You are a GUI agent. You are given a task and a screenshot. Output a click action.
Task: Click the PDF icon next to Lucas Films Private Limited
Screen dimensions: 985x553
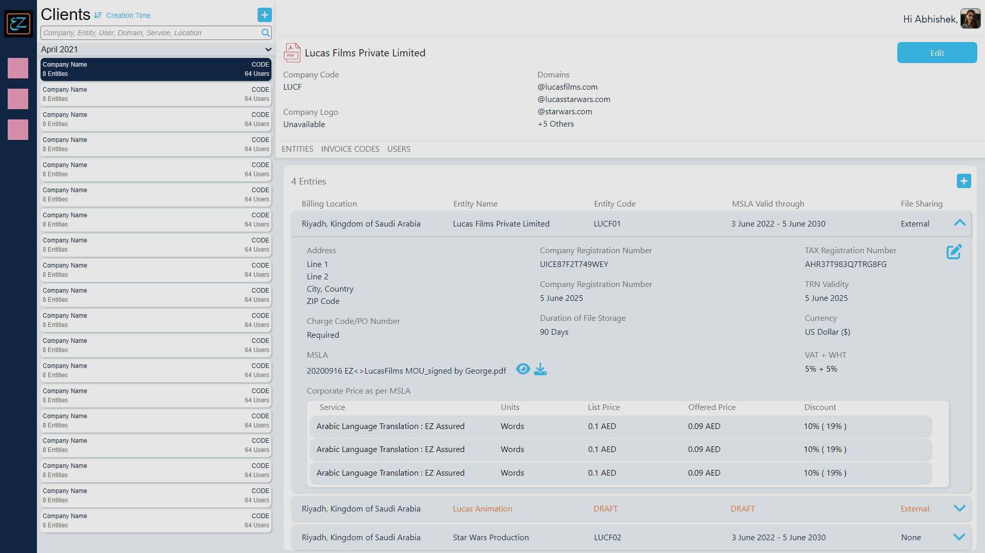291,52
